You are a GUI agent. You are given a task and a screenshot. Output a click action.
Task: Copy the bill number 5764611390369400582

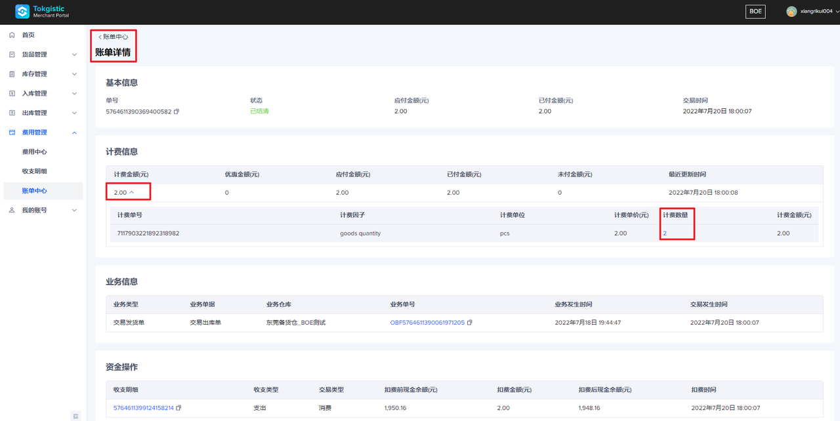[177, 111]
